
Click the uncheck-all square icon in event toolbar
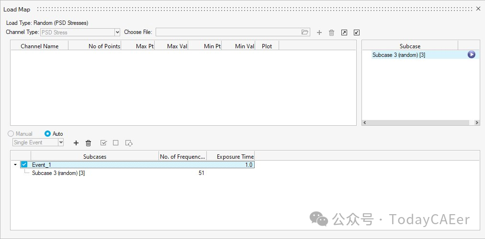[x=115, y=143]
